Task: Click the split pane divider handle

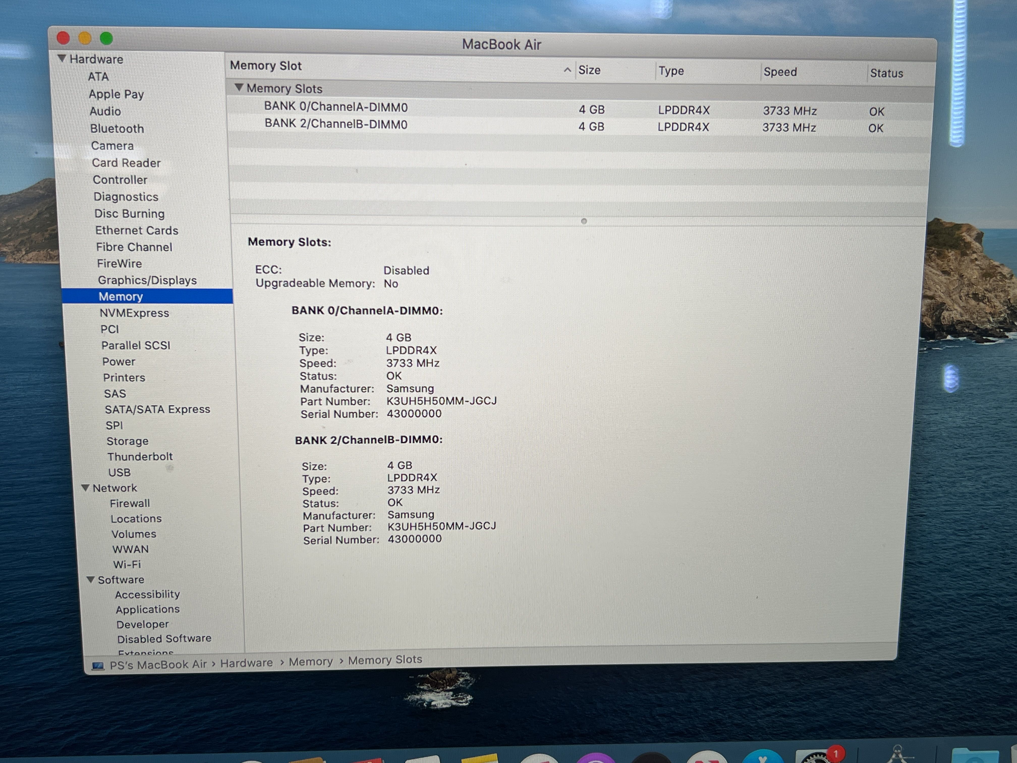Action: [x=583, y=221]
